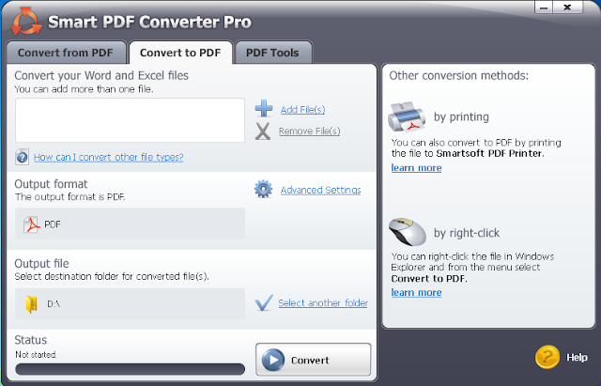
Task: Click Select another folder link
Action: (323, 302)
